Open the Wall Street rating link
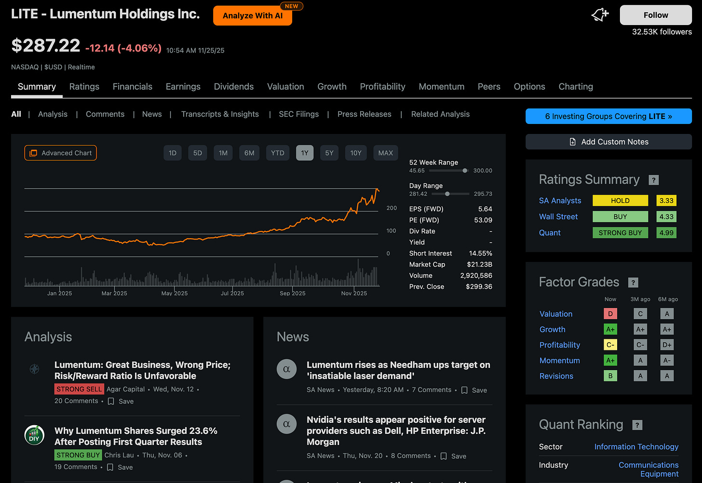The height and width of the screenshot is (483, 702). coord(558,217)
